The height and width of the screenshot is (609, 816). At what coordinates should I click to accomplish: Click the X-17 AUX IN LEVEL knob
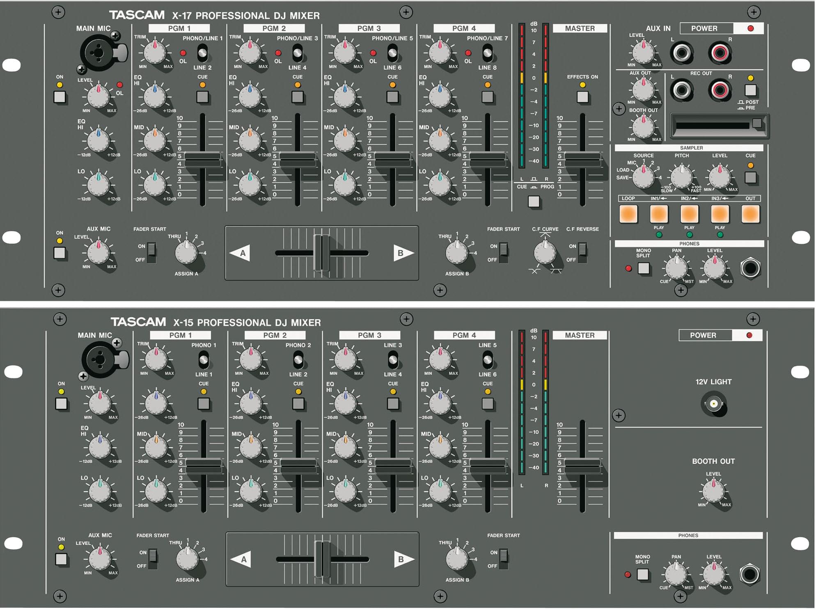point(644,52)
